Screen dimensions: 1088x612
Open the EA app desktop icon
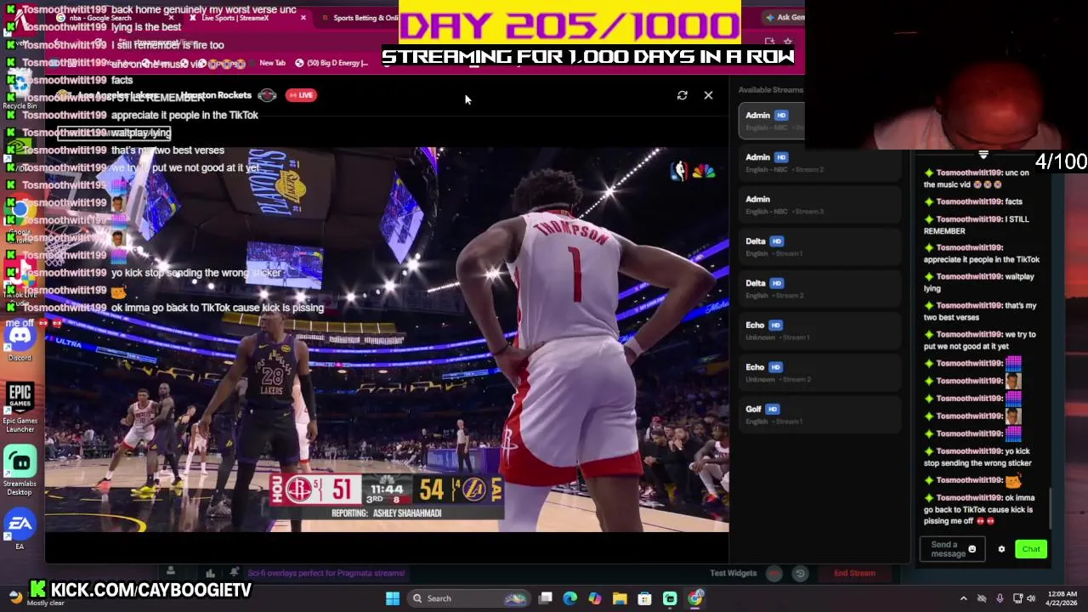tap(20, 530)
